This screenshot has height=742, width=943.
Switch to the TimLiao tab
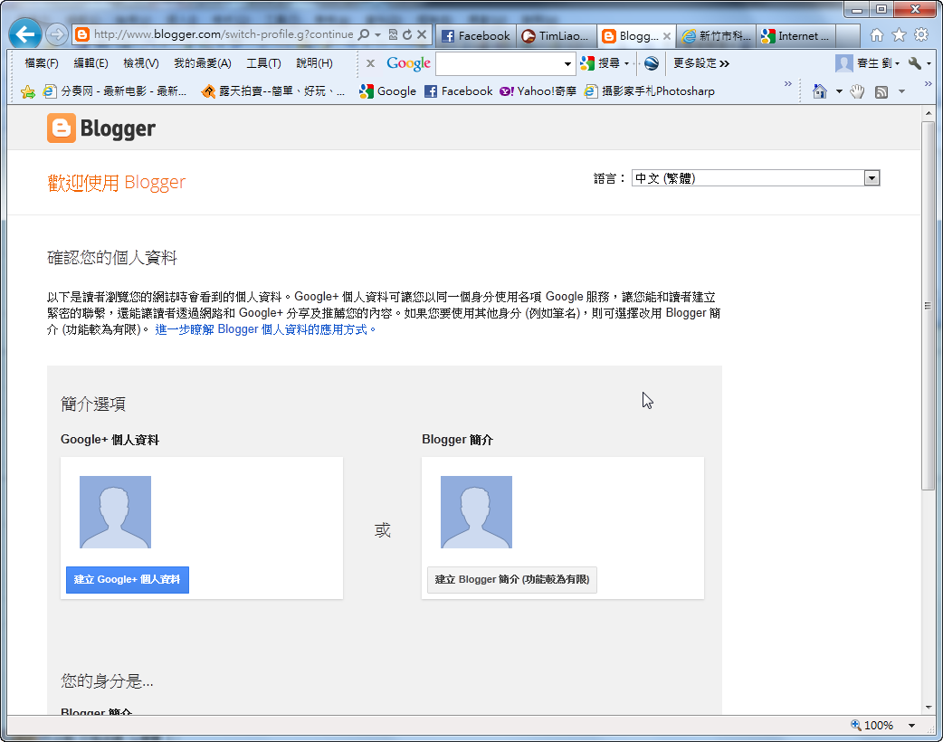tap(557, 36)
